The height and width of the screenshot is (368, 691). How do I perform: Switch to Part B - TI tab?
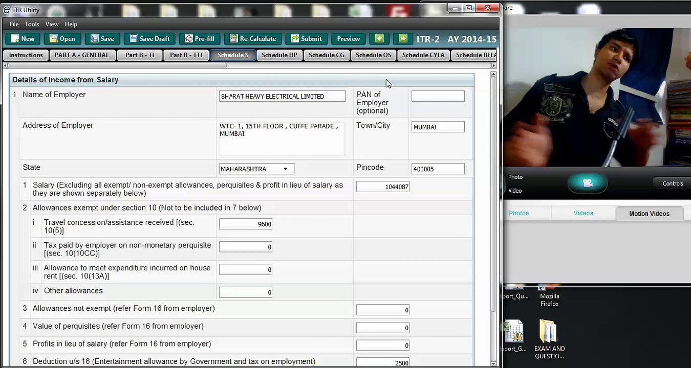(140, 55)
